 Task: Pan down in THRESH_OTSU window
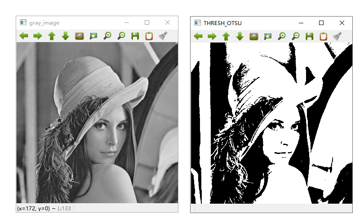pos(240,36)
